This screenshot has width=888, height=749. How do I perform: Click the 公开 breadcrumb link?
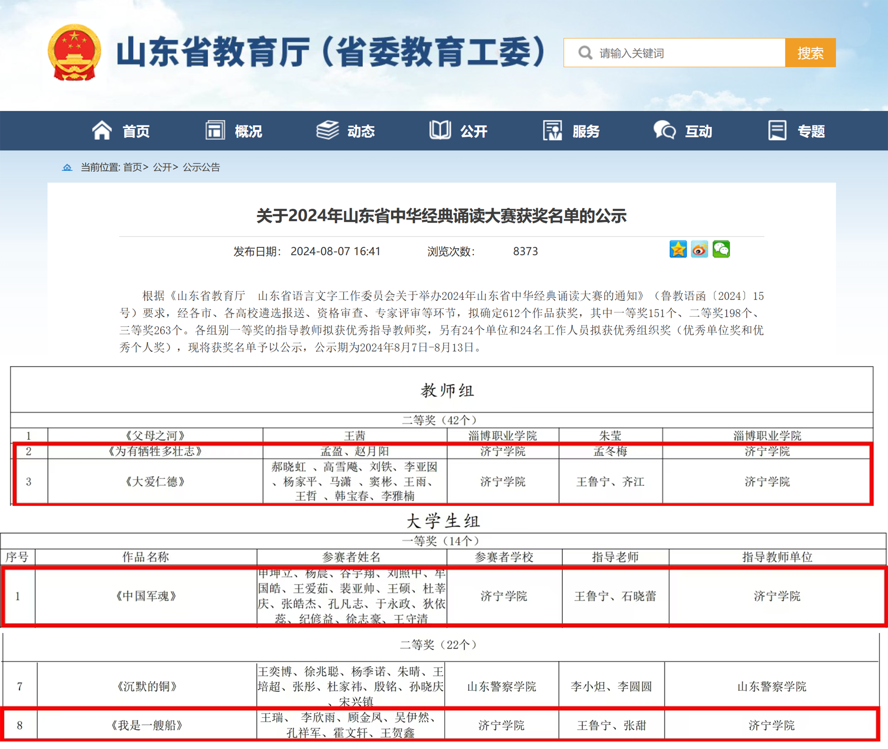pos(162,167)
